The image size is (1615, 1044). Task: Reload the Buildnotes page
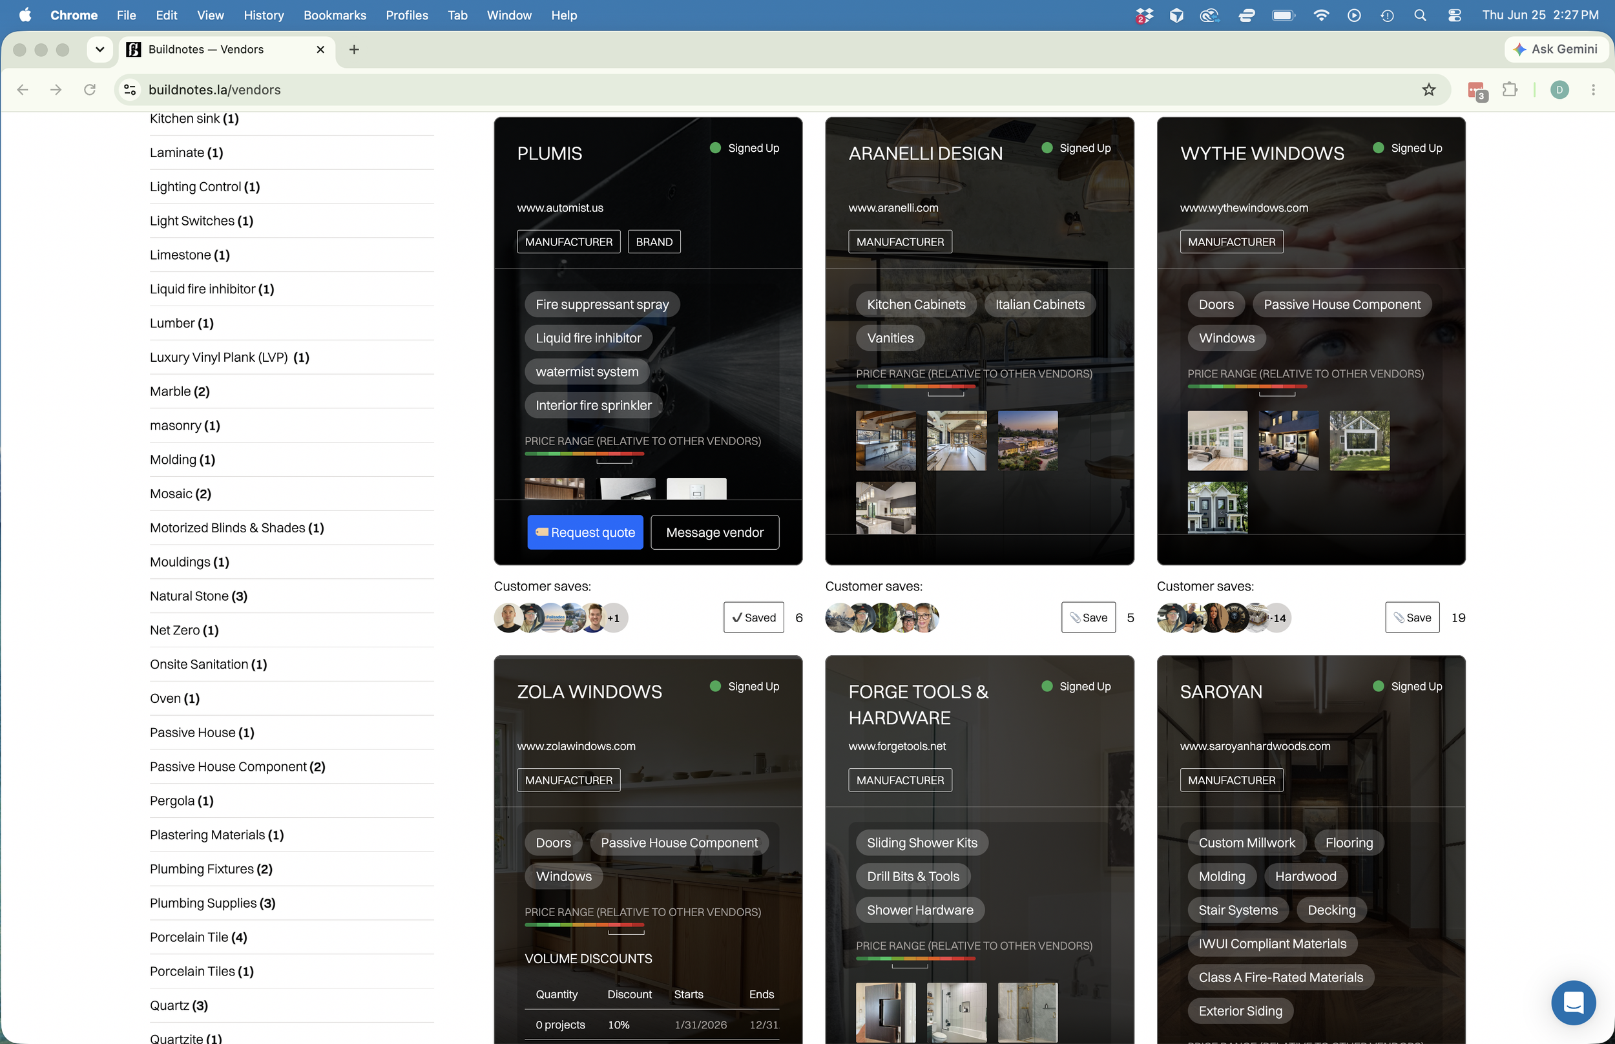pyautogui.click(x=89, y=90)
